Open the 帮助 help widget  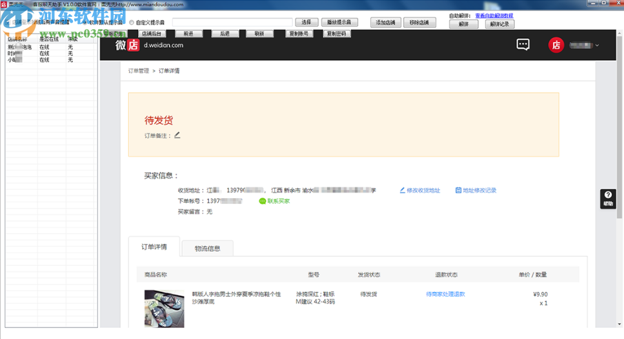pos(608,198)
